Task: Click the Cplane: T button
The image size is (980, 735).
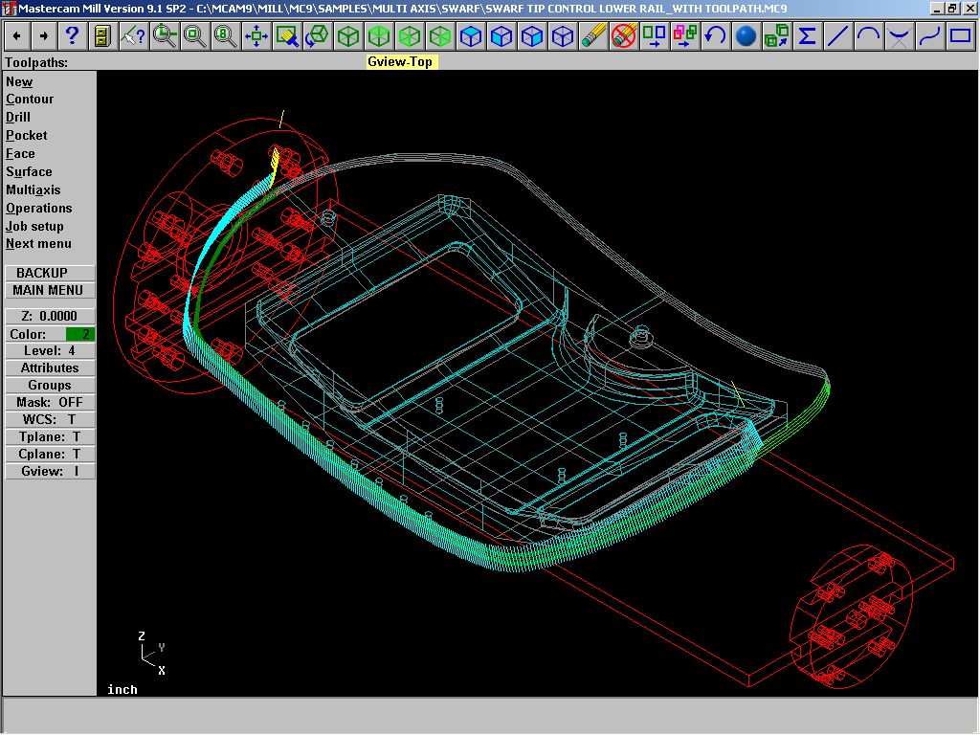Action: click(50, 455)
